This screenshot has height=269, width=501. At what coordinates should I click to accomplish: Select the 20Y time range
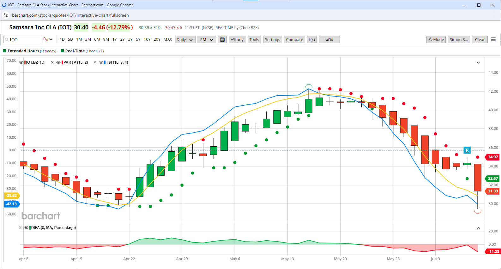click(157, 39)
